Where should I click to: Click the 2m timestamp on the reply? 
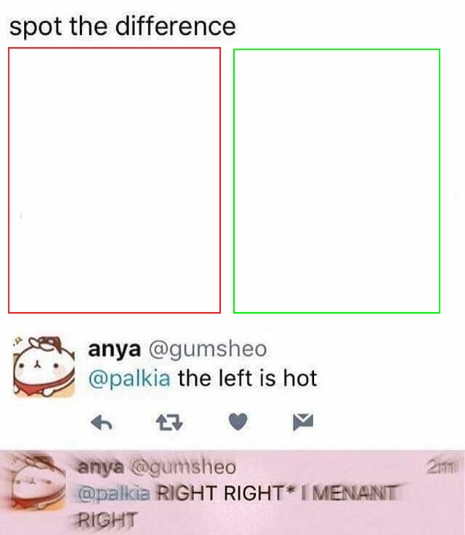tap(441, 468)
